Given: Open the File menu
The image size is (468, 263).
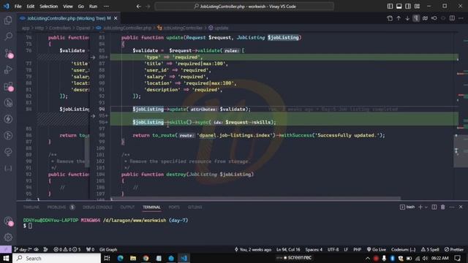Looking at the screenshot, I should 18,7.
